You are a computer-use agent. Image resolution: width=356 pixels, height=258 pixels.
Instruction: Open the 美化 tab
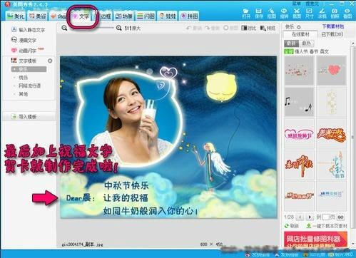tap(16, 16)
